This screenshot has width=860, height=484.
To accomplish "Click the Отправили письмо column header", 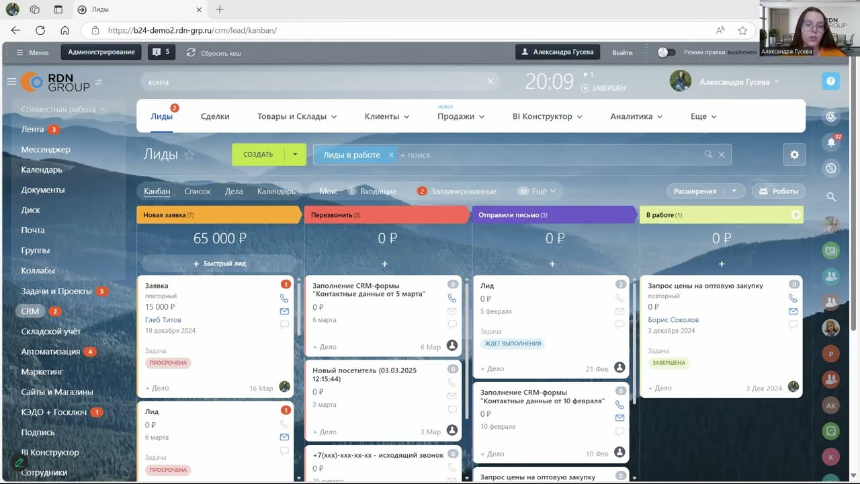I will [554, 215].
